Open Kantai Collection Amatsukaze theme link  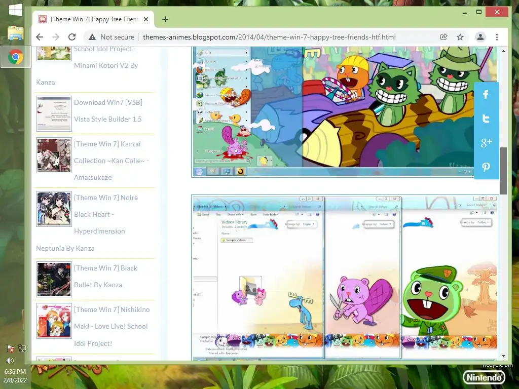click(x=111, y=161)
